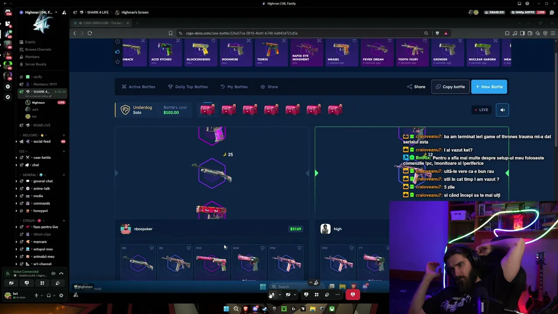558x314 pixels.
Task: Toggle headphone deafen in user panel
Action: tap(48, 295)
